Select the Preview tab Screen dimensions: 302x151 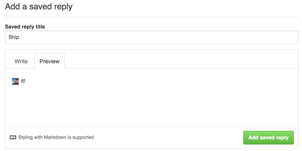point(49,61)
